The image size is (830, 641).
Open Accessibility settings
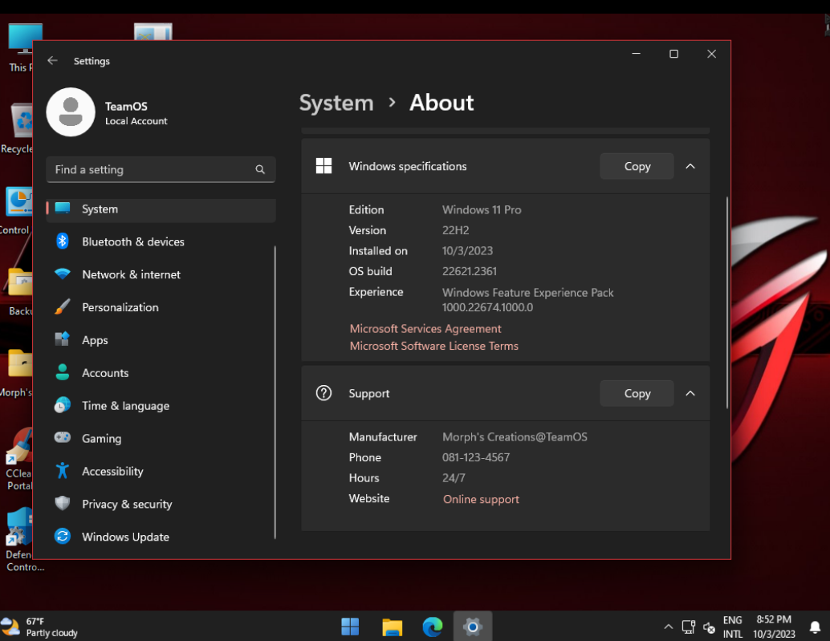click(x=161, y=471)
